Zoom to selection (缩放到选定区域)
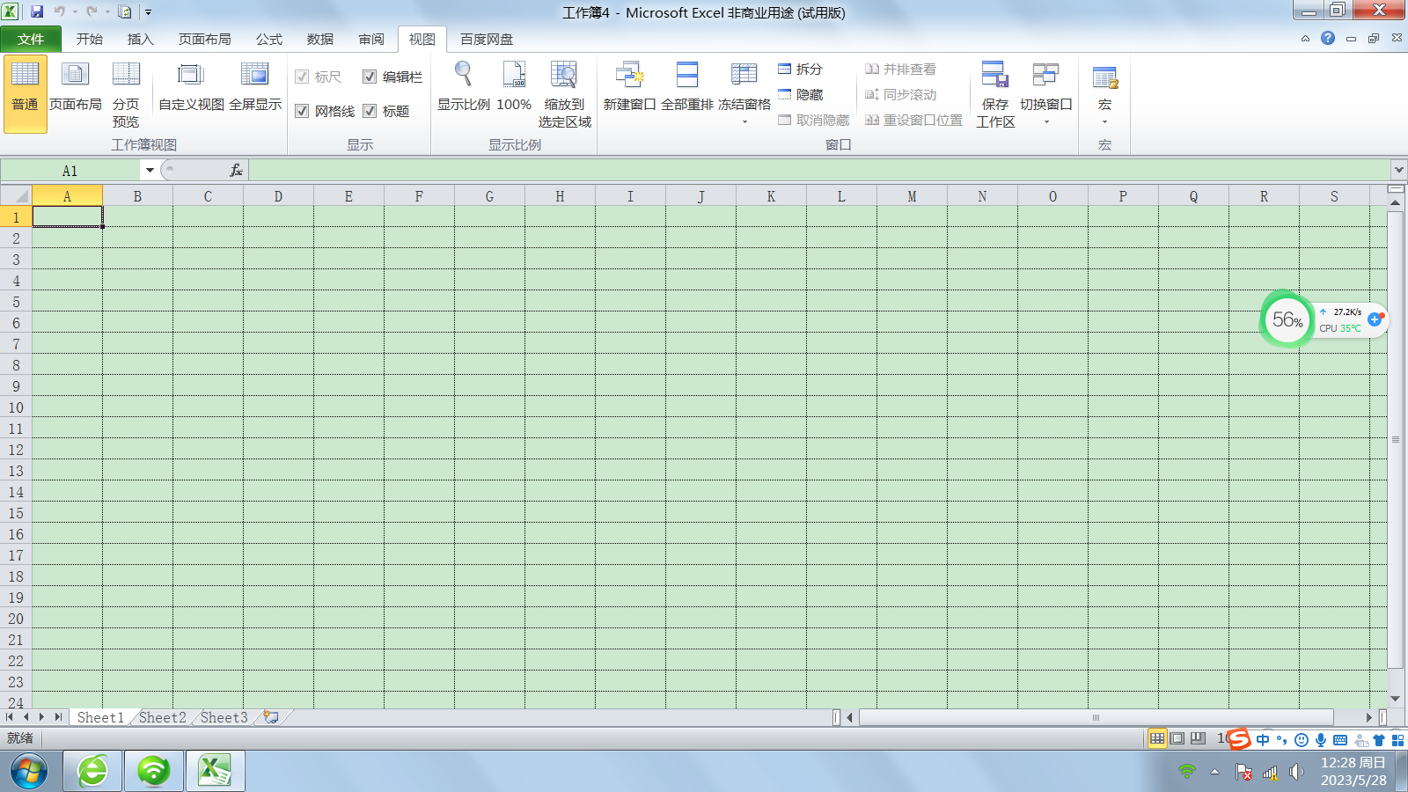The width and height of the screenshot is (1408, 792). [x=564, y=93]
